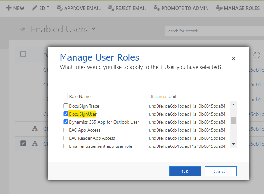This screenshot has height=194, width=264.
Task: Close the Manage User Roles dialog
Action: click(x=233, y=58)
